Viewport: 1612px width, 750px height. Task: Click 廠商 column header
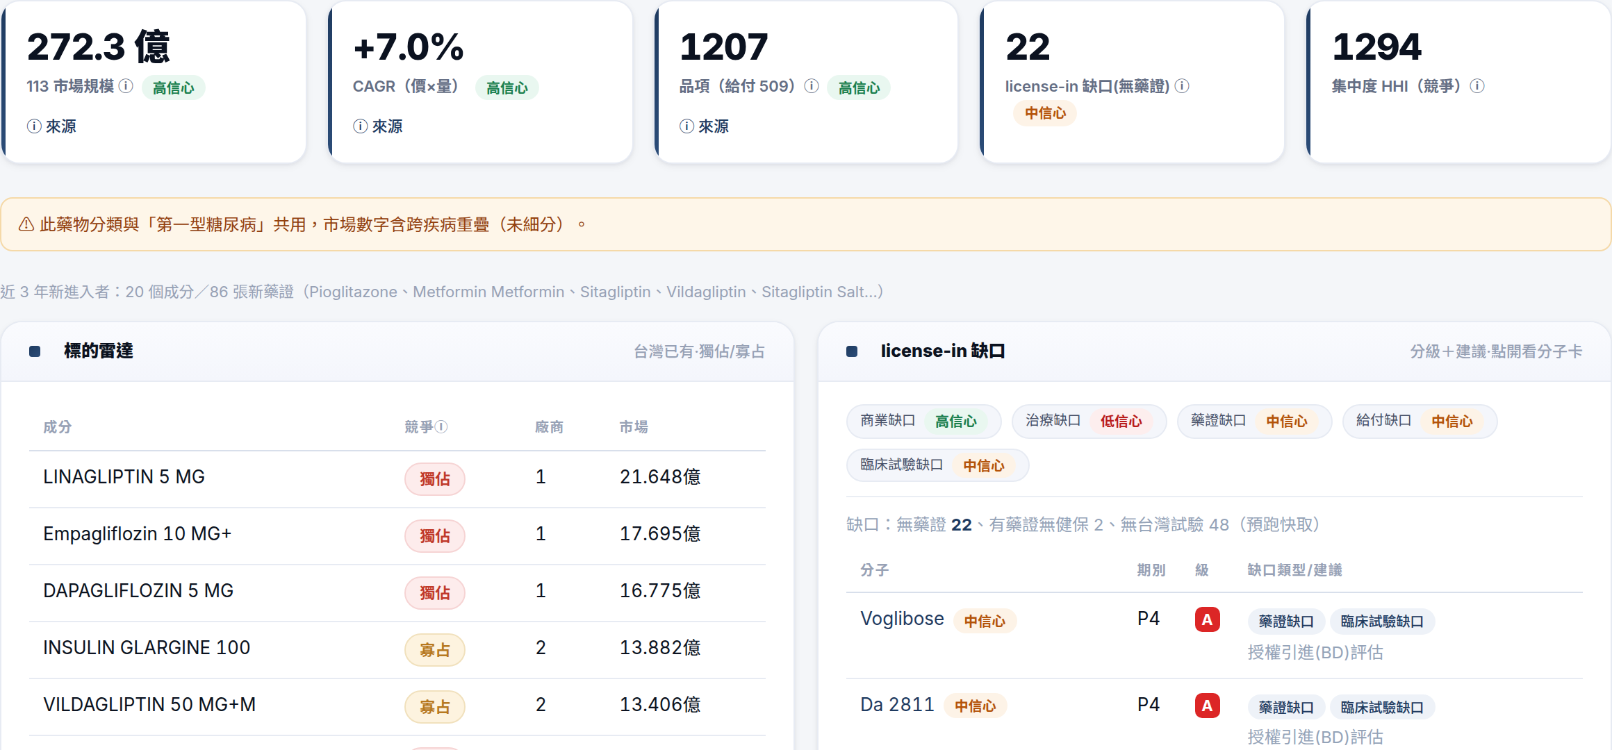[x=549, y=427]
